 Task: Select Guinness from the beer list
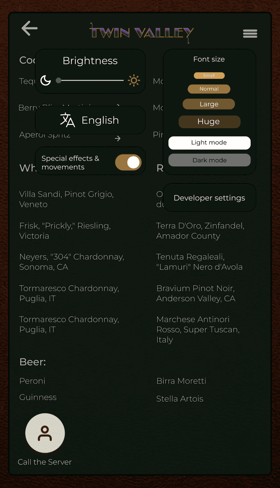coord(38,397)
